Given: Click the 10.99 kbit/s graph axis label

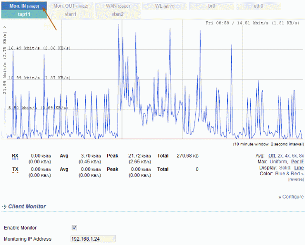Looking at the screenshot, I should pos(39,78).
